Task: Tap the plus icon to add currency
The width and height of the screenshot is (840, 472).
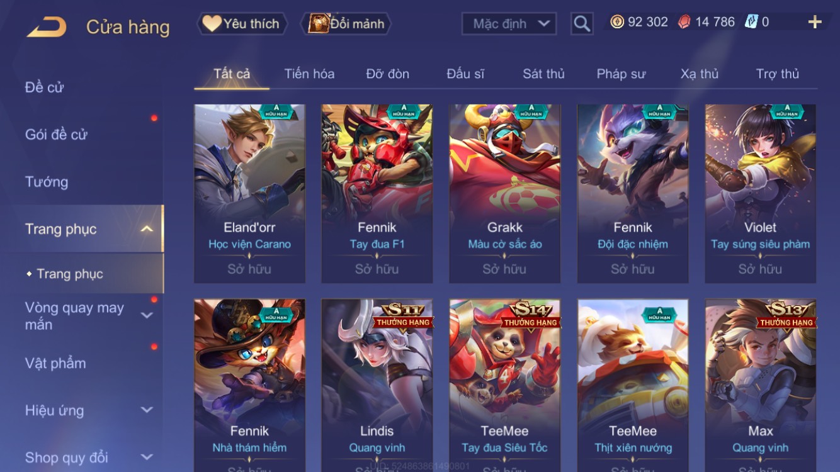Action: coord(815,22)
